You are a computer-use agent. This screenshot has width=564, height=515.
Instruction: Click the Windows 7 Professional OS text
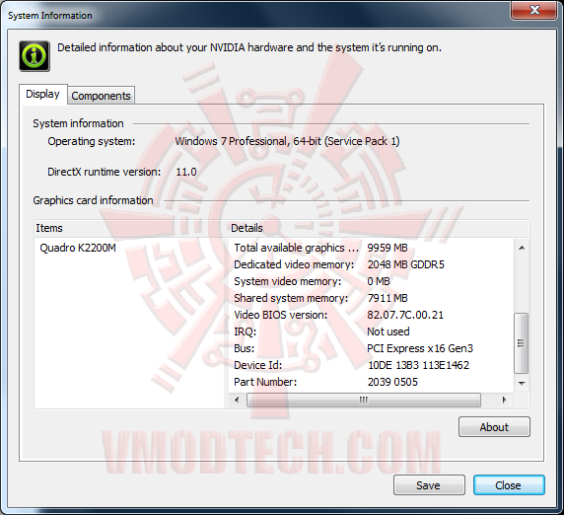pos(287,141)
